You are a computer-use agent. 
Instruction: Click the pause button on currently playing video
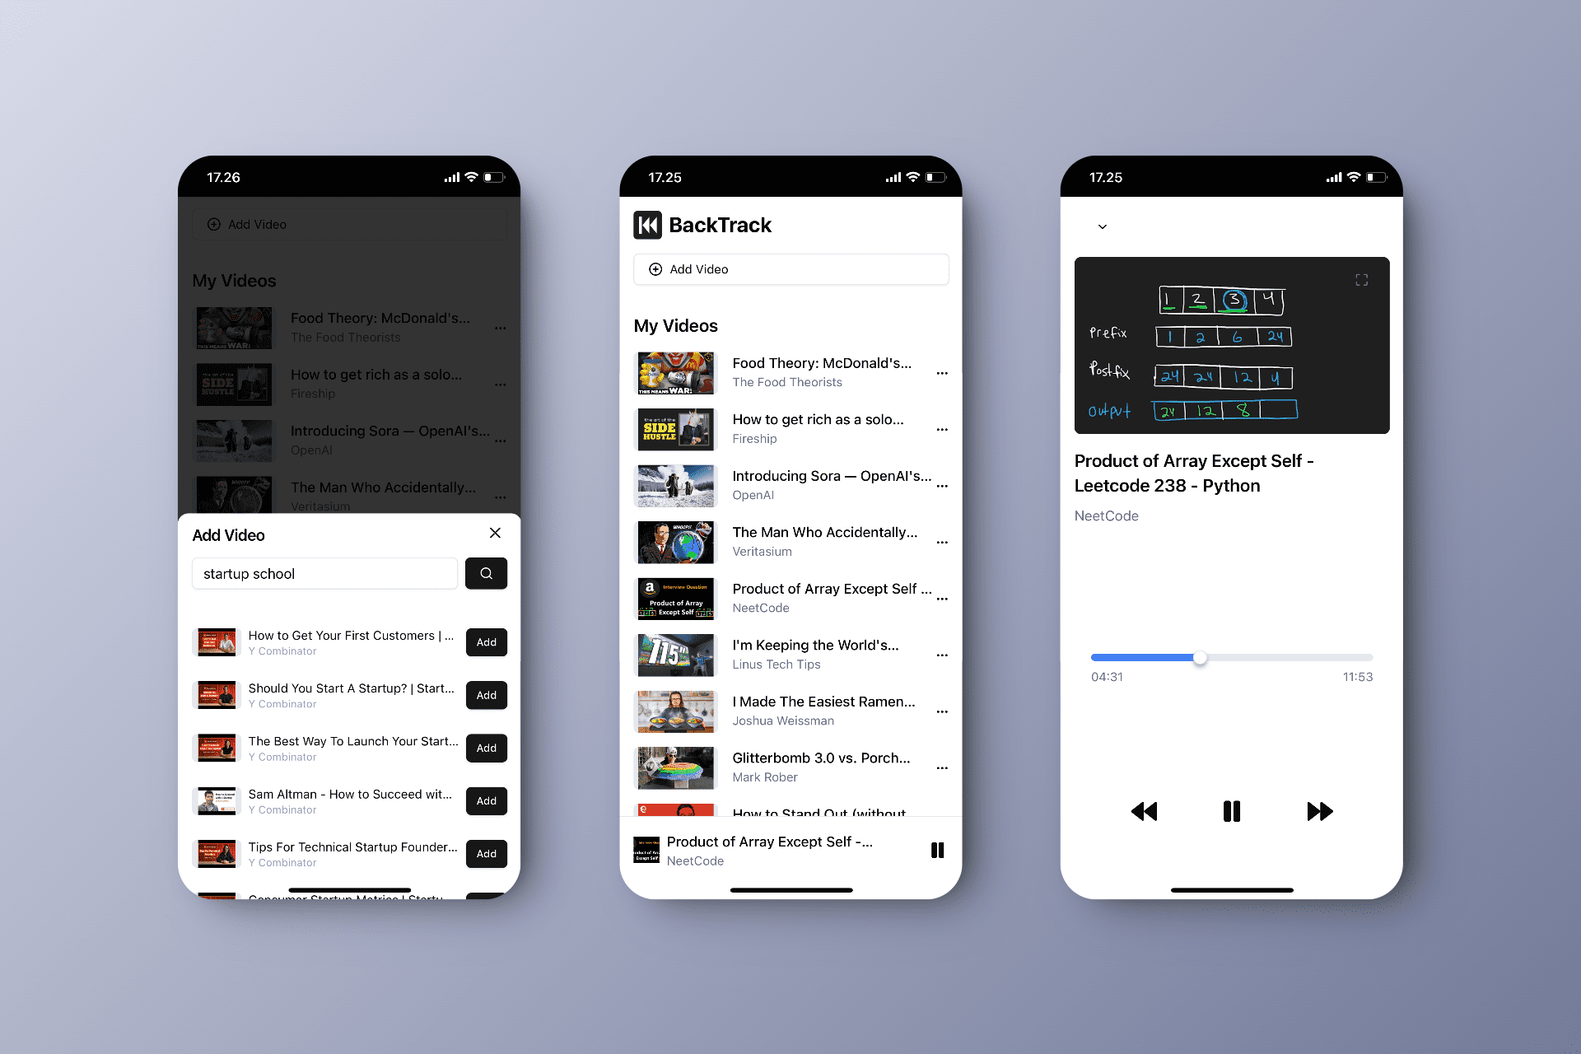[1232, 810]
